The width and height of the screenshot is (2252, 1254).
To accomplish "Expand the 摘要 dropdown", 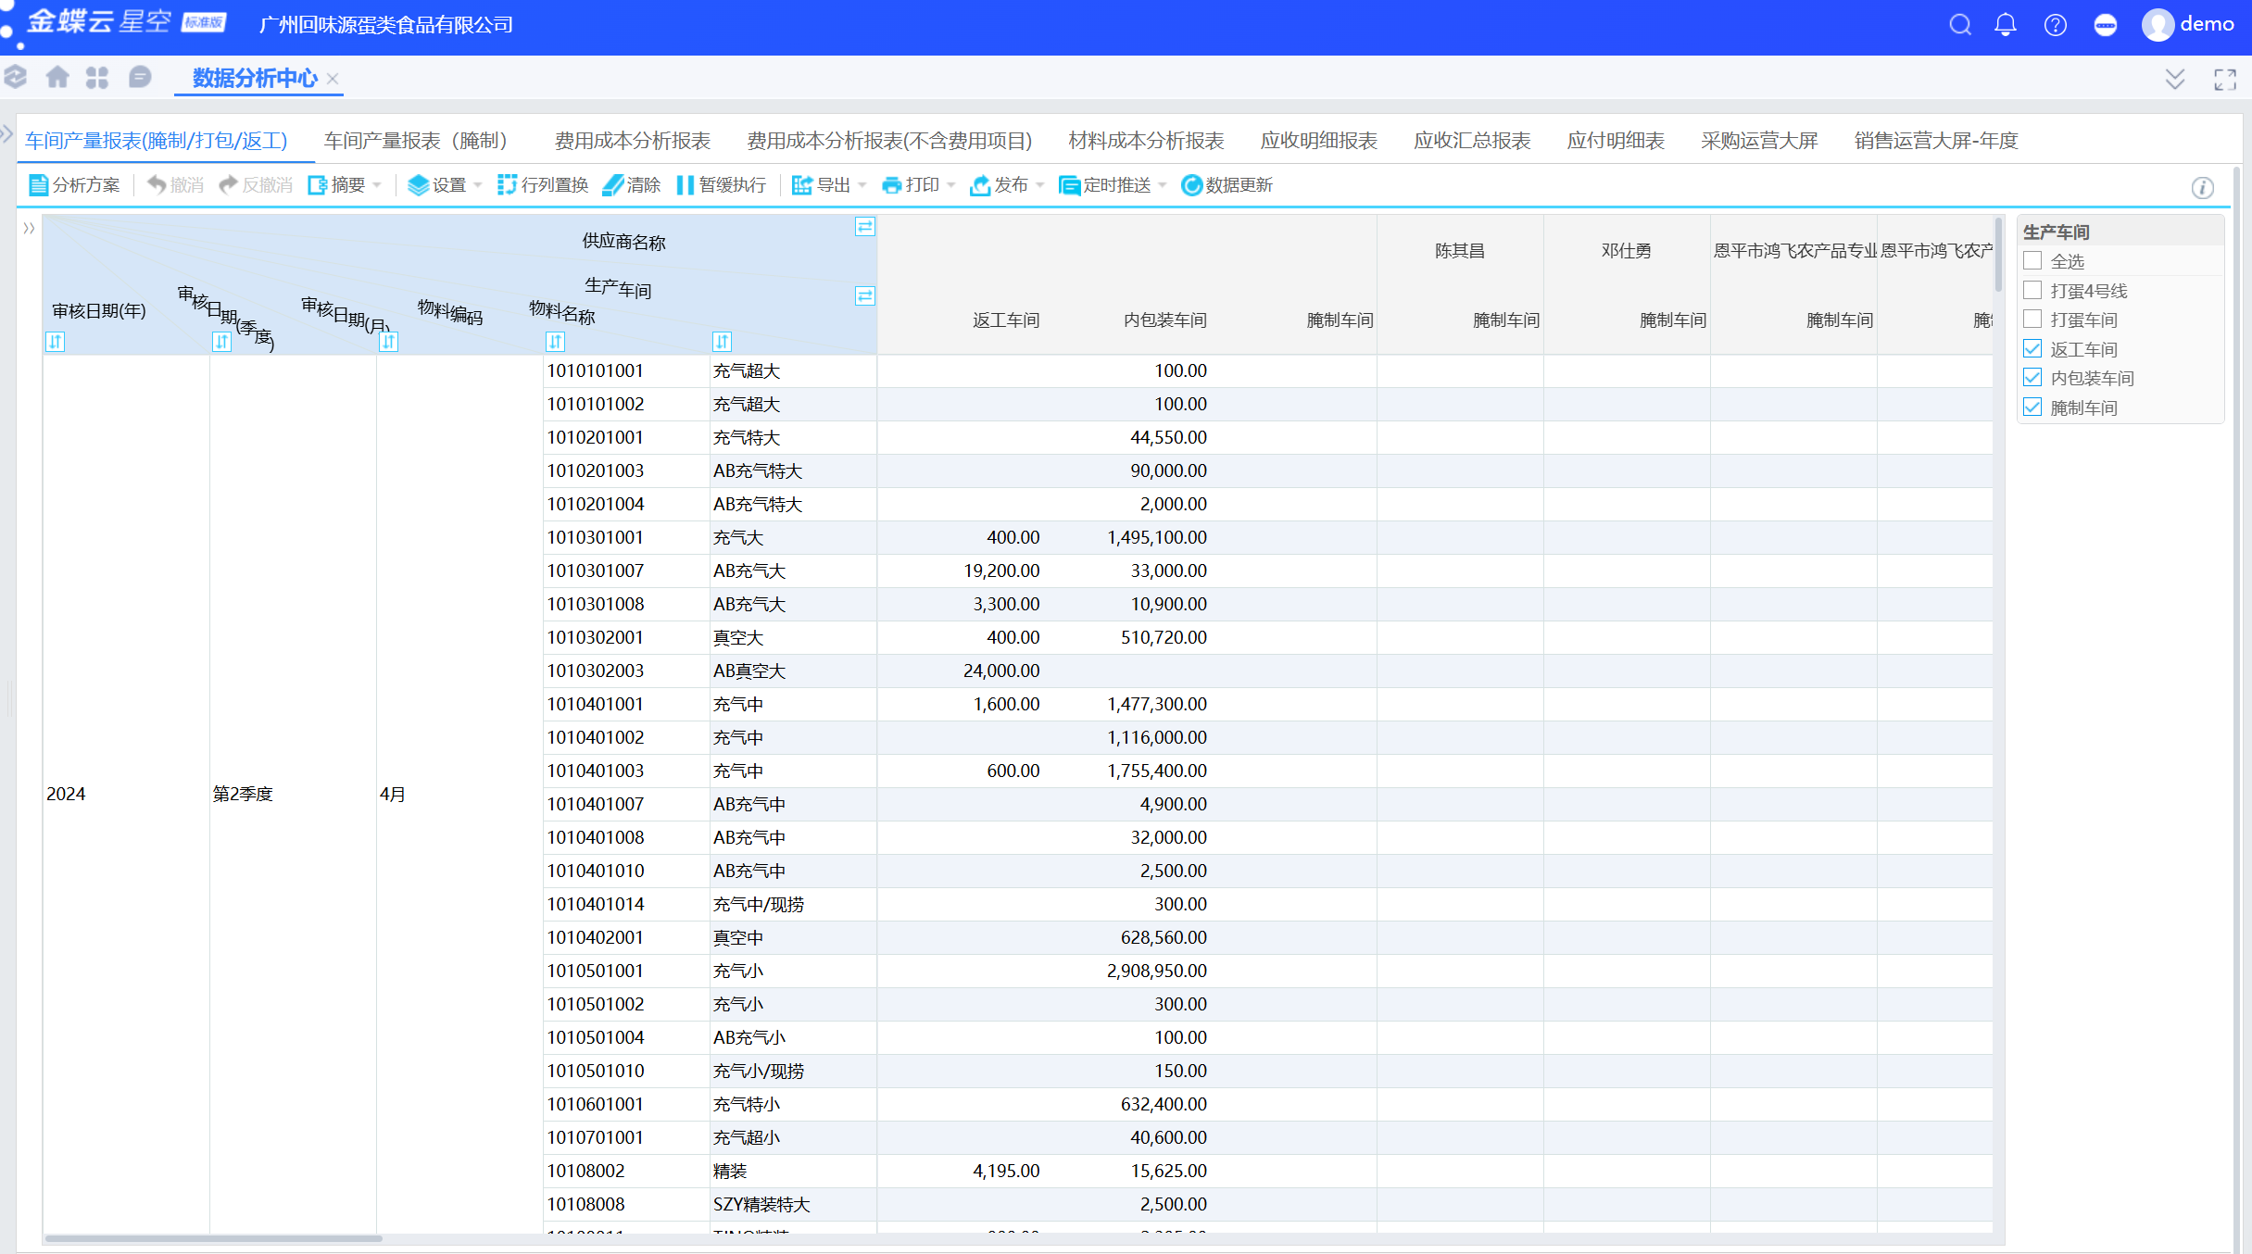I will pyautogui.click(x=377, y=185).
